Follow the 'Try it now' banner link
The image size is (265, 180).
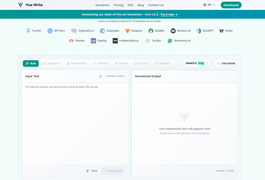click(169, 14)
